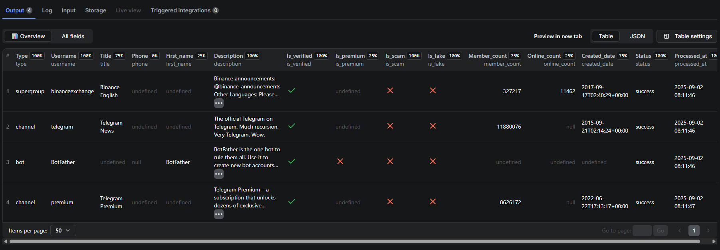The image size is (720, 250).
Task: Go to next page arrow
Action: [708, 230]
